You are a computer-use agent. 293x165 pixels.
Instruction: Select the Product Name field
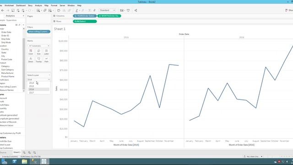pos(8,77)
